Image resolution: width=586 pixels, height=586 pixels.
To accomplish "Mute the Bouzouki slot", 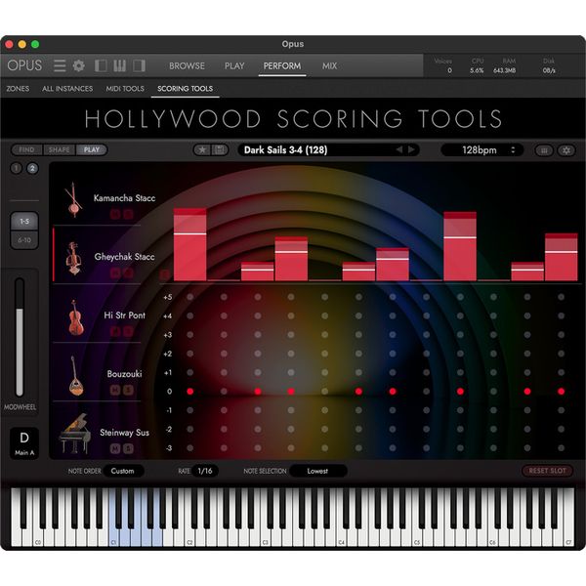I will [115, 390].
